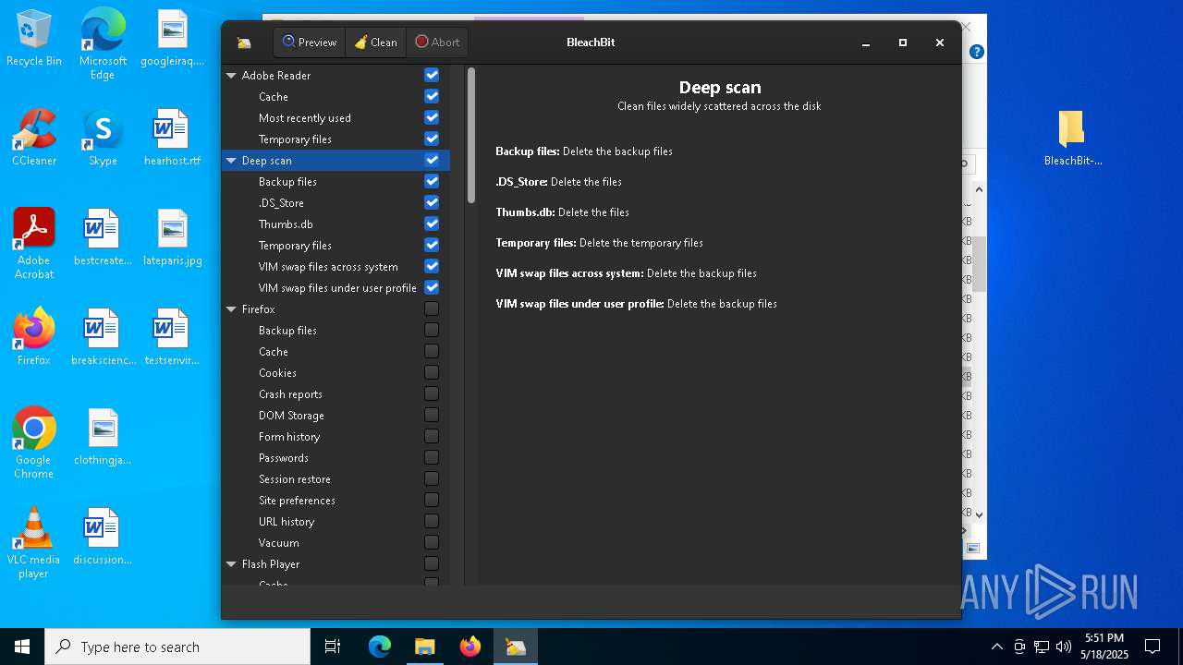The height and width of the screenshot is (665, 1183).
Task: Click the Abort button
Action: coord(437,42)
